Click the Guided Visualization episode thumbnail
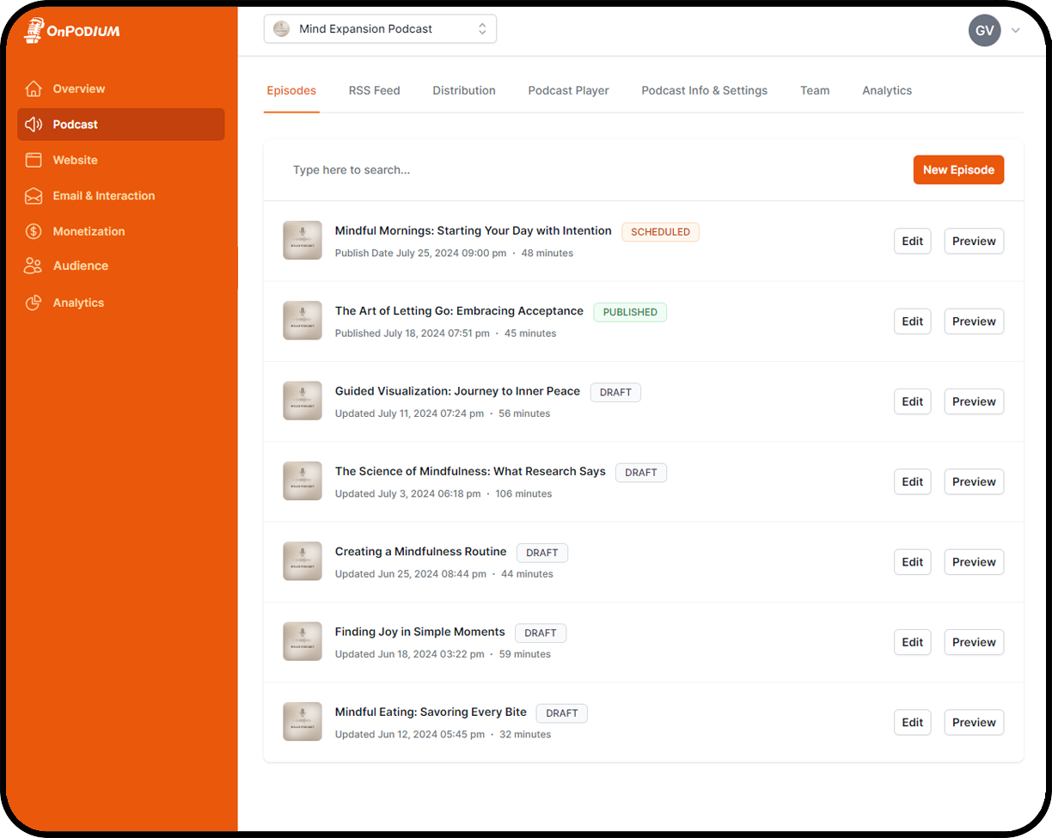1052x838 pixels. pos(303,401)
